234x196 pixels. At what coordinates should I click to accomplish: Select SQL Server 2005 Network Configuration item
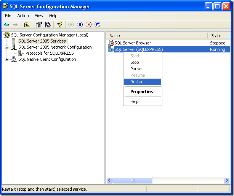[x=55, y=47]
